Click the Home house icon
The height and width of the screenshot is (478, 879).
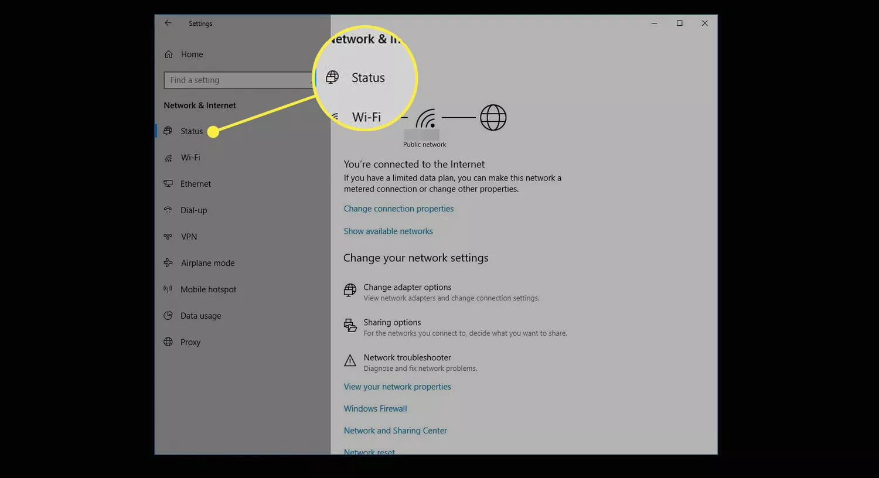point(169,54)
